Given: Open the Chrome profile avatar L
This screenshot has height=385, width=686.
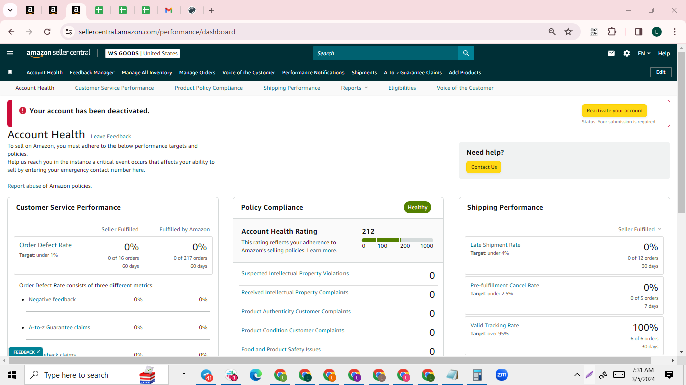Looking at the screenshot, I should coord(657,32).
